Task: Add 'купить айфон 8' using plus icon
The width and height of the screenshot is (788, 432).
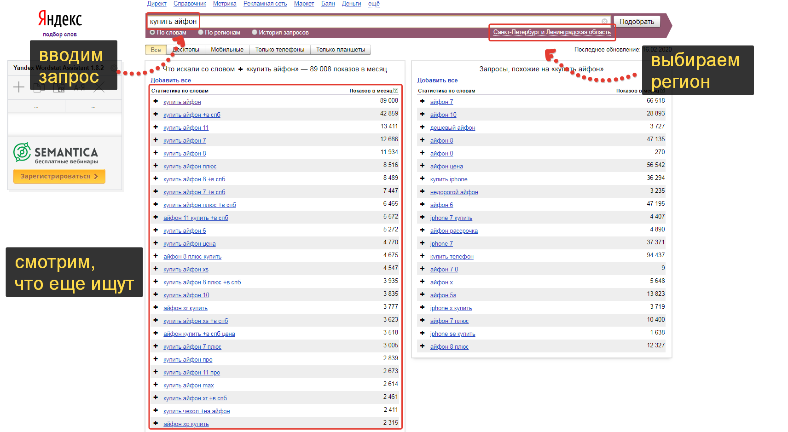Action: 156,153
